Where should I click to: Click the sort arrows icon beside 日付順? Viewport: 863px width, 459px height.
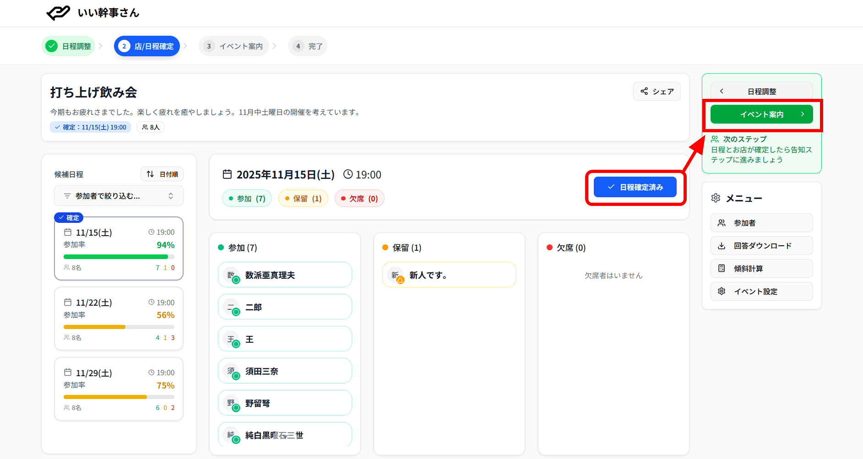point(150,174)
